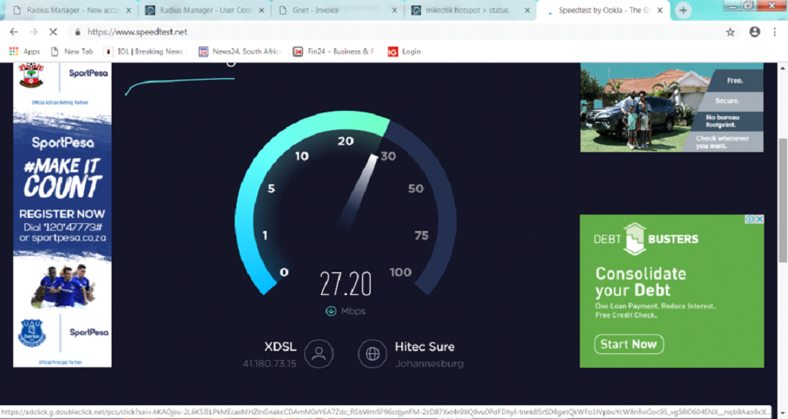Close the Gnet - Invoice tab

[x=394, y=10]
